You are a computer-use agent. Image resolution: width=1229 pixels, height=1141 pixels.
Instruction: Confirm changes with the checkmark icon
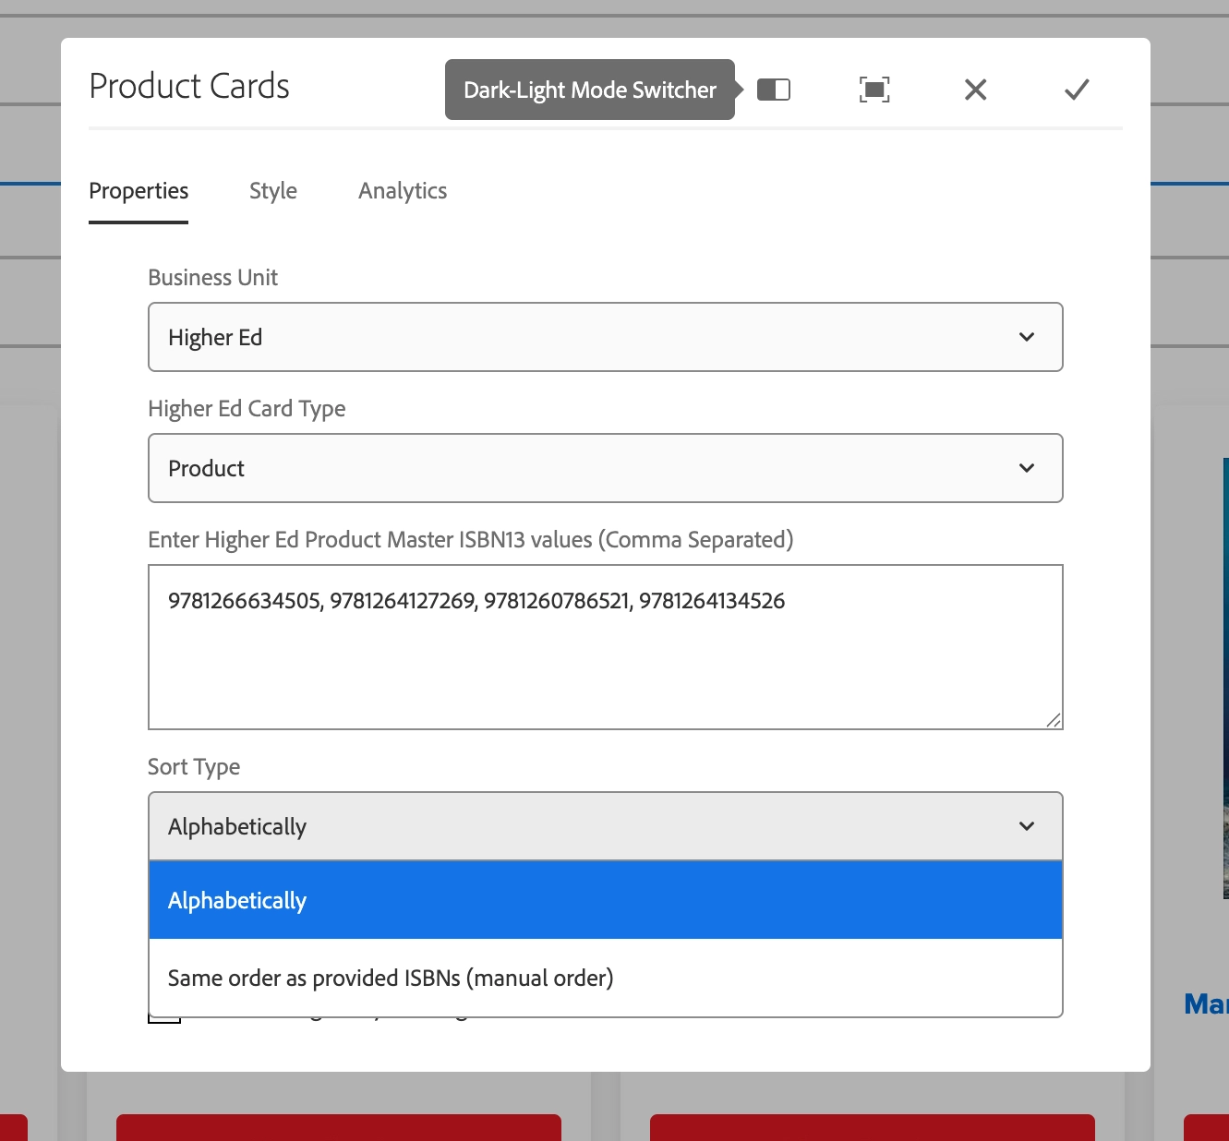pos(1076,90)
